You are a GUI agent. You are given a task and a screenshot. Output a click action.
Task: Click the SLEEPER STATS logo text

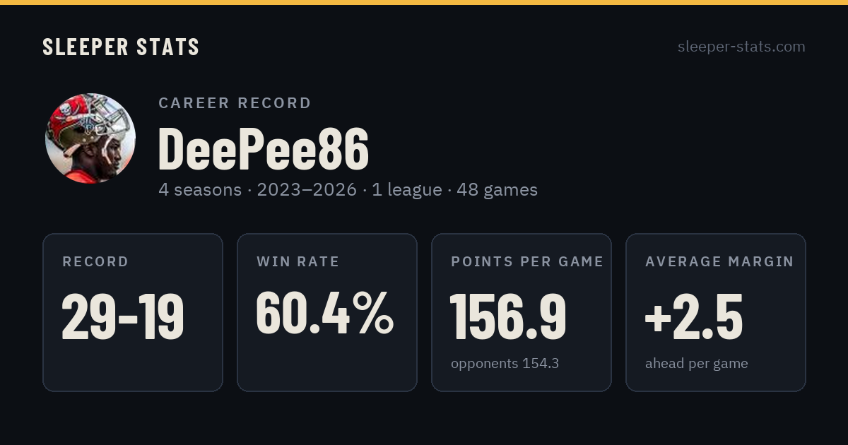point(121,47)
